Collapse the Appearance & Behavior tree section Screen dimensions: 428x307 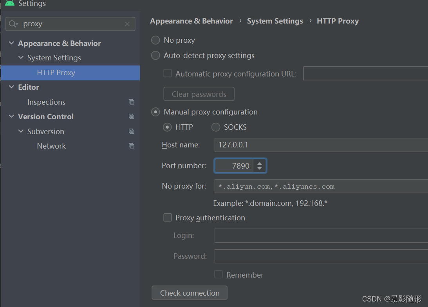point(11,43)
